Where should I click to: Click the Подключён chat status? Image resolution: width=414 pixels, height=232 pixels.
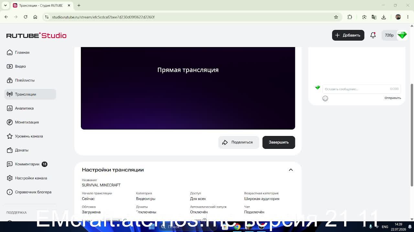(x=254, y=212)
